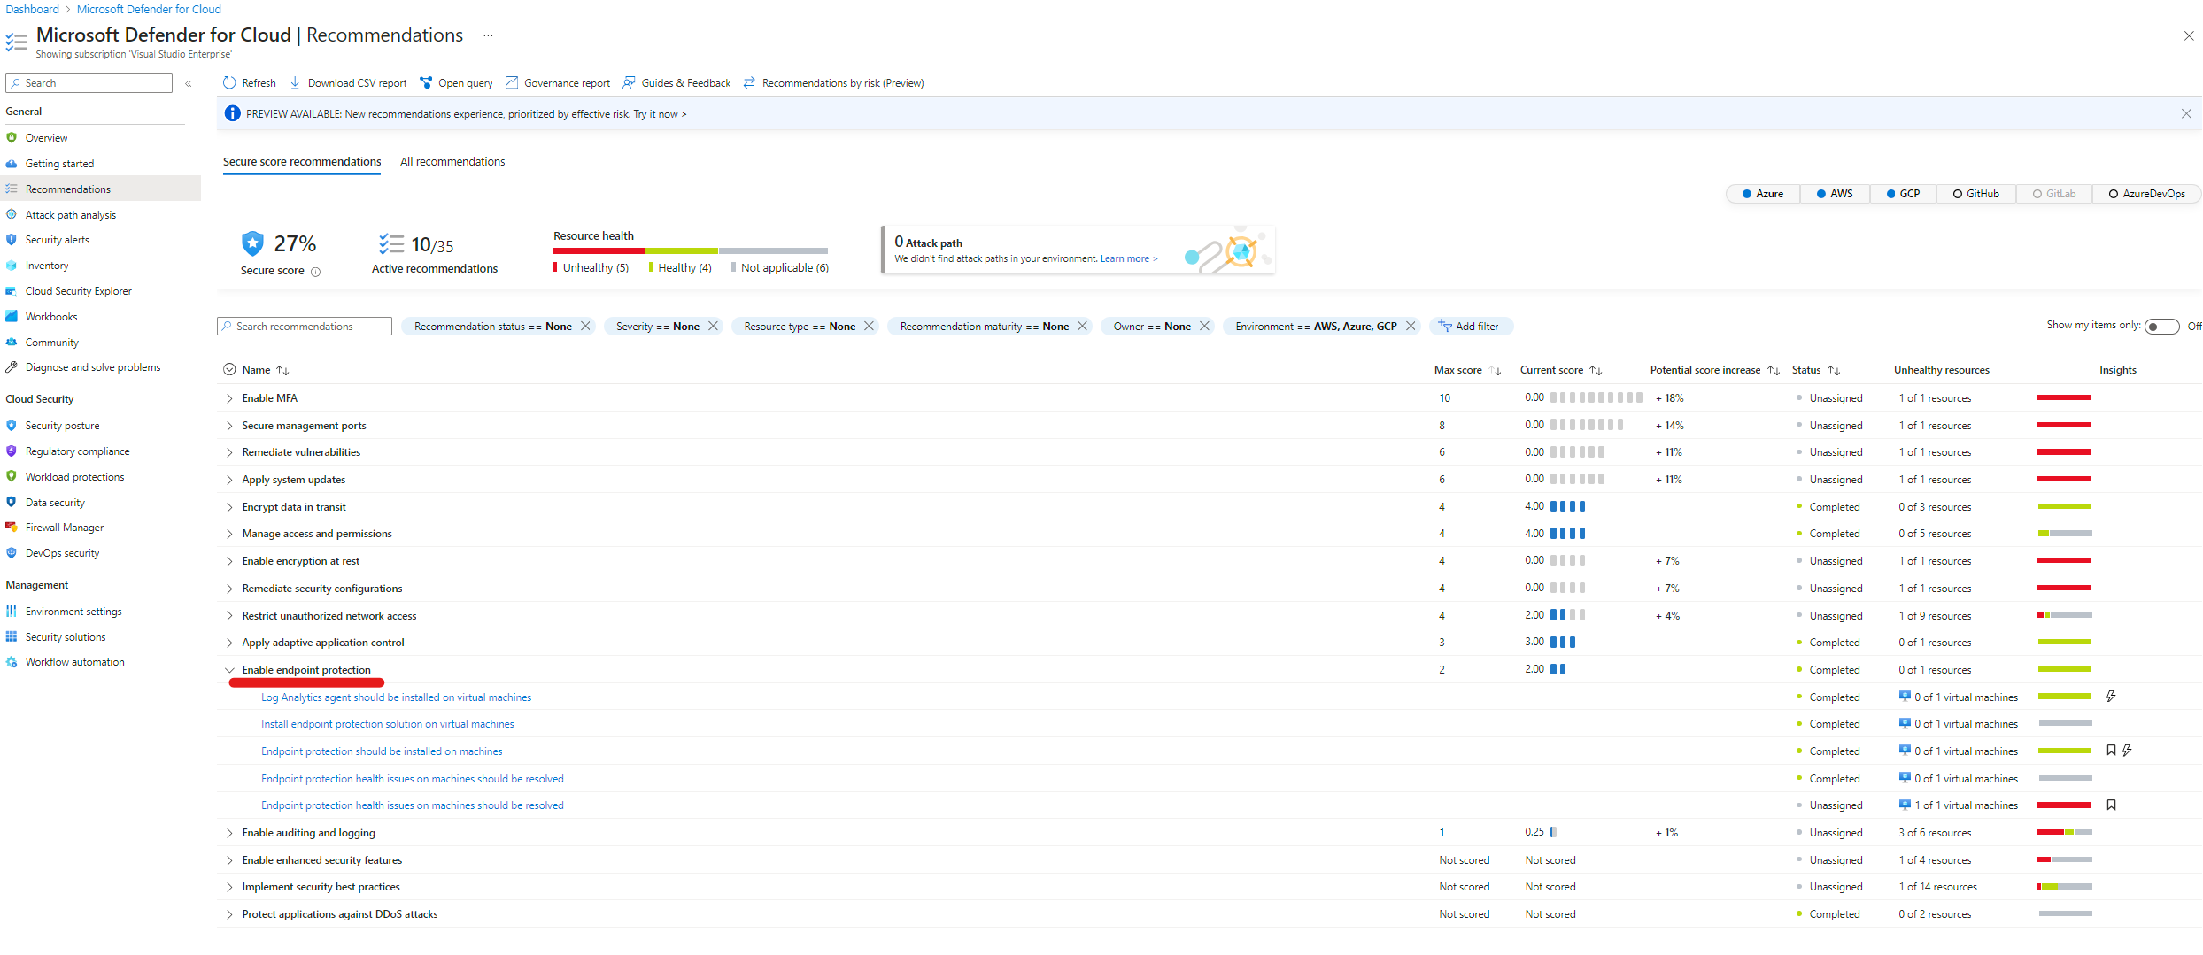Click bookmark icon on Unassigned endpoint health row
This screenshot has width=2203, height=955.
pyautogui.click(x=2111, y=805)
